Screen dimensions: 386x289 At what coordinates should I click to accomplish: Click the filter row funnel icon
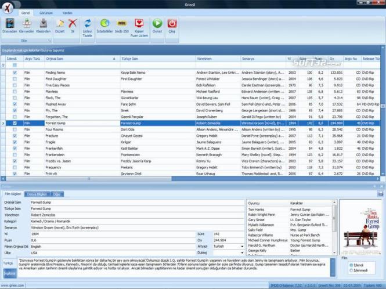click(x=3, y=65)
